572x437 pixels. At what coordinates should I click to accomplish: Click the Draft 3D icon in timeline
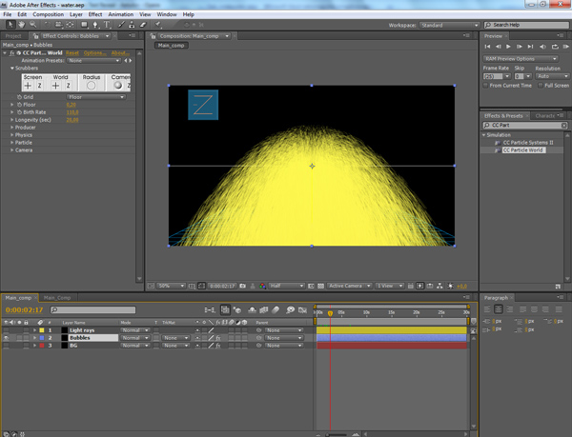pos(237,310)
